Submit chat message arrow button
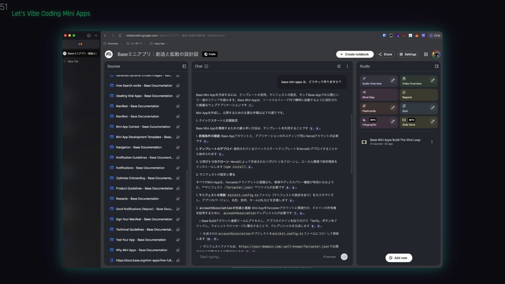The height and width of the screenshot is (284, 505). 344,257
